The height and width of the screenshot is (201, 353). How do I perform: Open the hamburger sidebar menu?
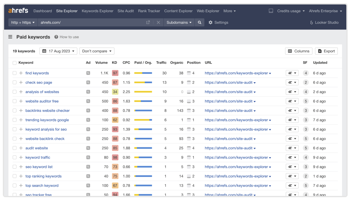pyautogui.click(x=10, y=37)
